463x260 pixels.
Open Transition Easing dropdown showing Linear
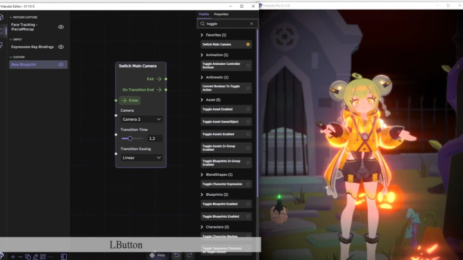coord(141,158)
